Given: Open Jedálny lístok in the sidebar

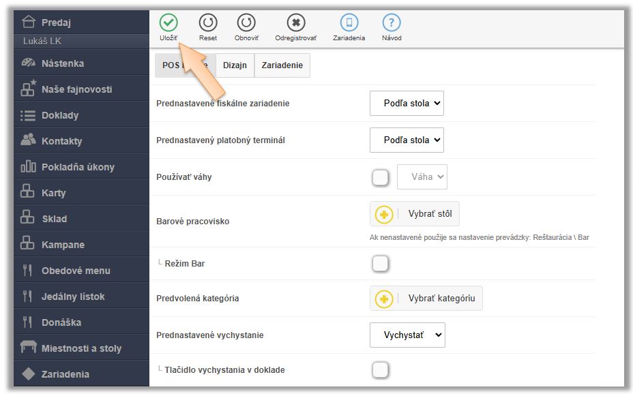Looking at the screenshot, I should (73, 297).
